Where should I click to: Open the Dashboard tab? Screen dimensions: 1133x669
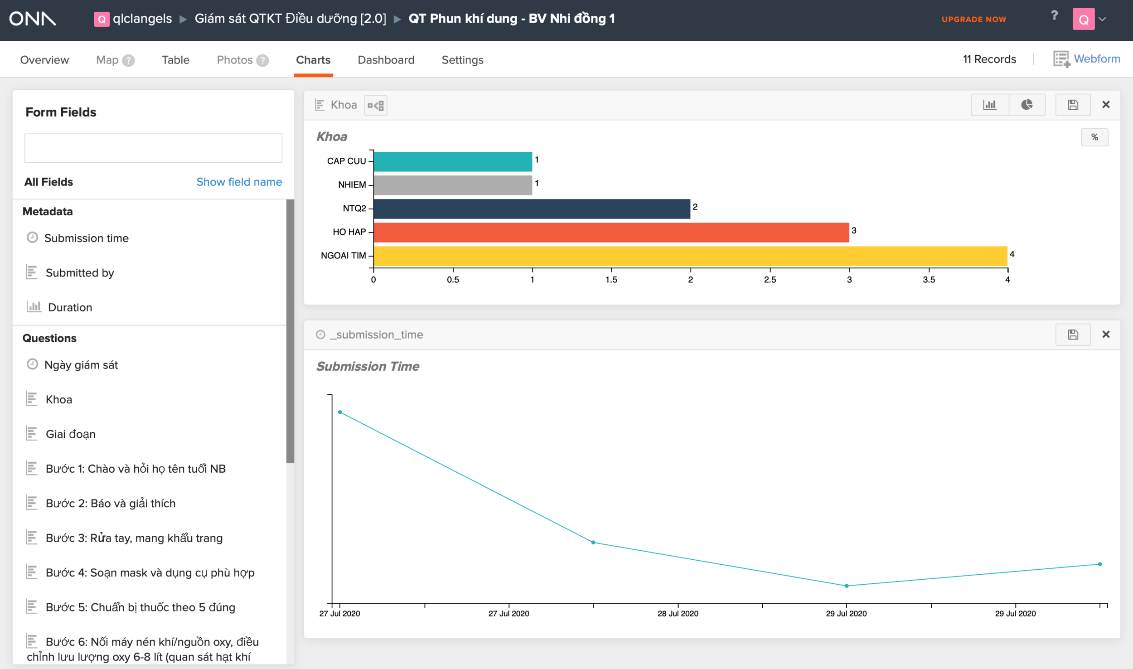tap(386, 60)
